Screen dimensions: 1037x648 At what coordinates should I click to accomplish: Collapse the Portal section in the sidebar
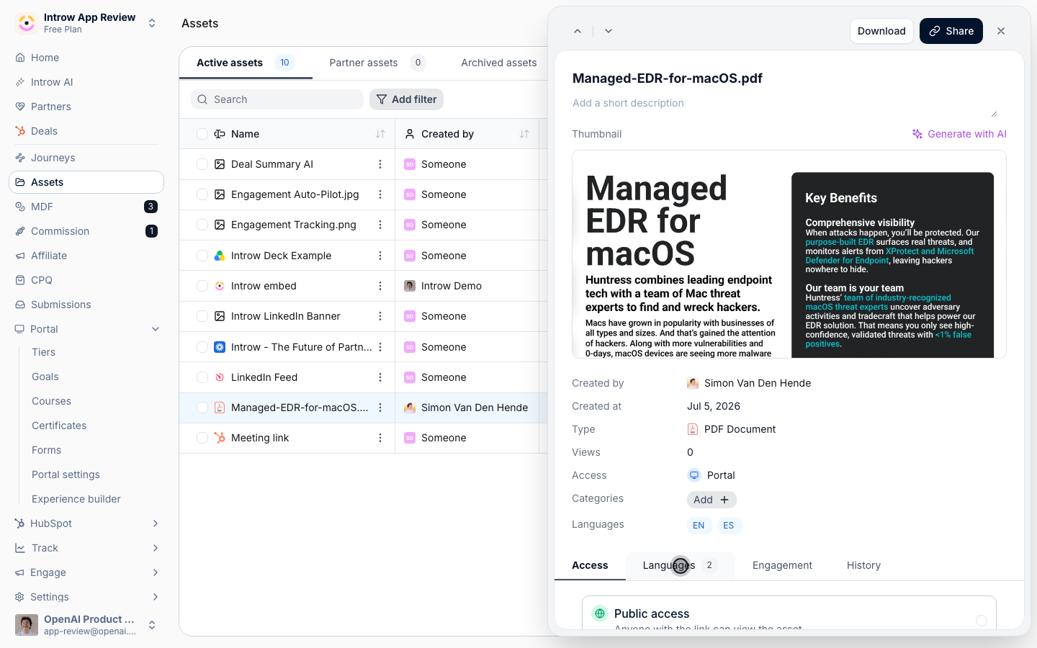click(156, 329)
